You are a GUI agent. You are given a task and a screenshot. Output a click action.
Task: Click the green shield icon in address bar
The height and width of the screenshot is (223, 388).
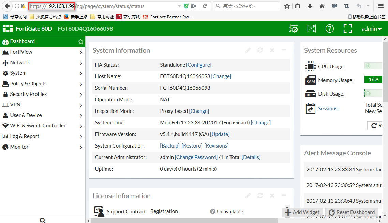coord(186,6)
